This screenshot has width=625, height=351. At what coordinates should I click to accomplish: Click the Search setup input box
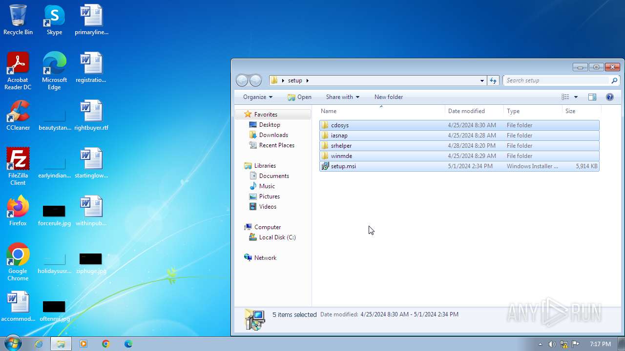coord(557,80)
